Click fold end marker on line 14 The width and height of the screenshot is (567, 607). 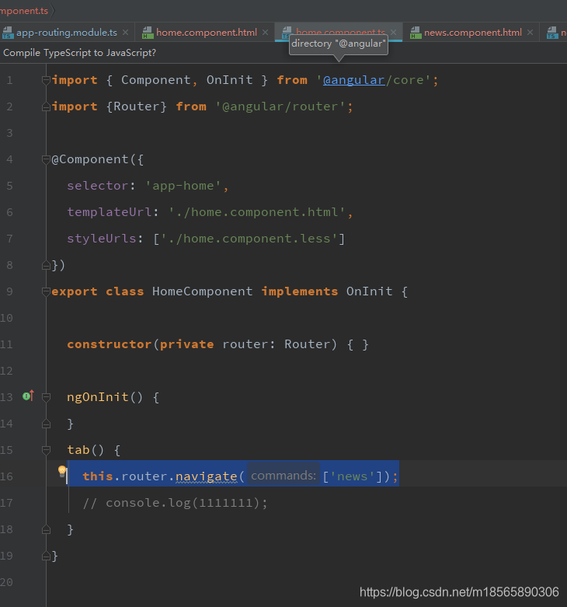coord(46,424)
